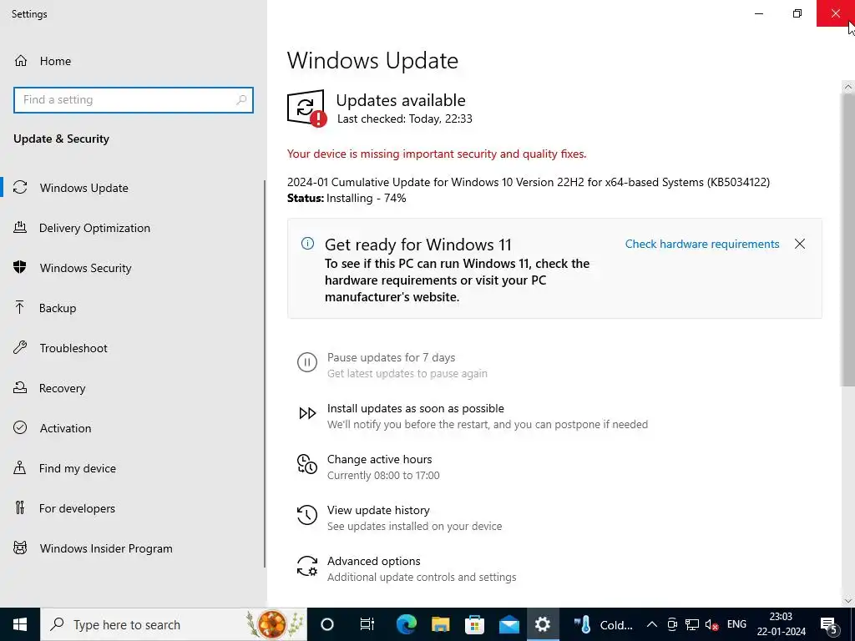The image size is (855, 641).
Task: Open the weather Cold widget on the taskbar
Action: pos(603,624)
